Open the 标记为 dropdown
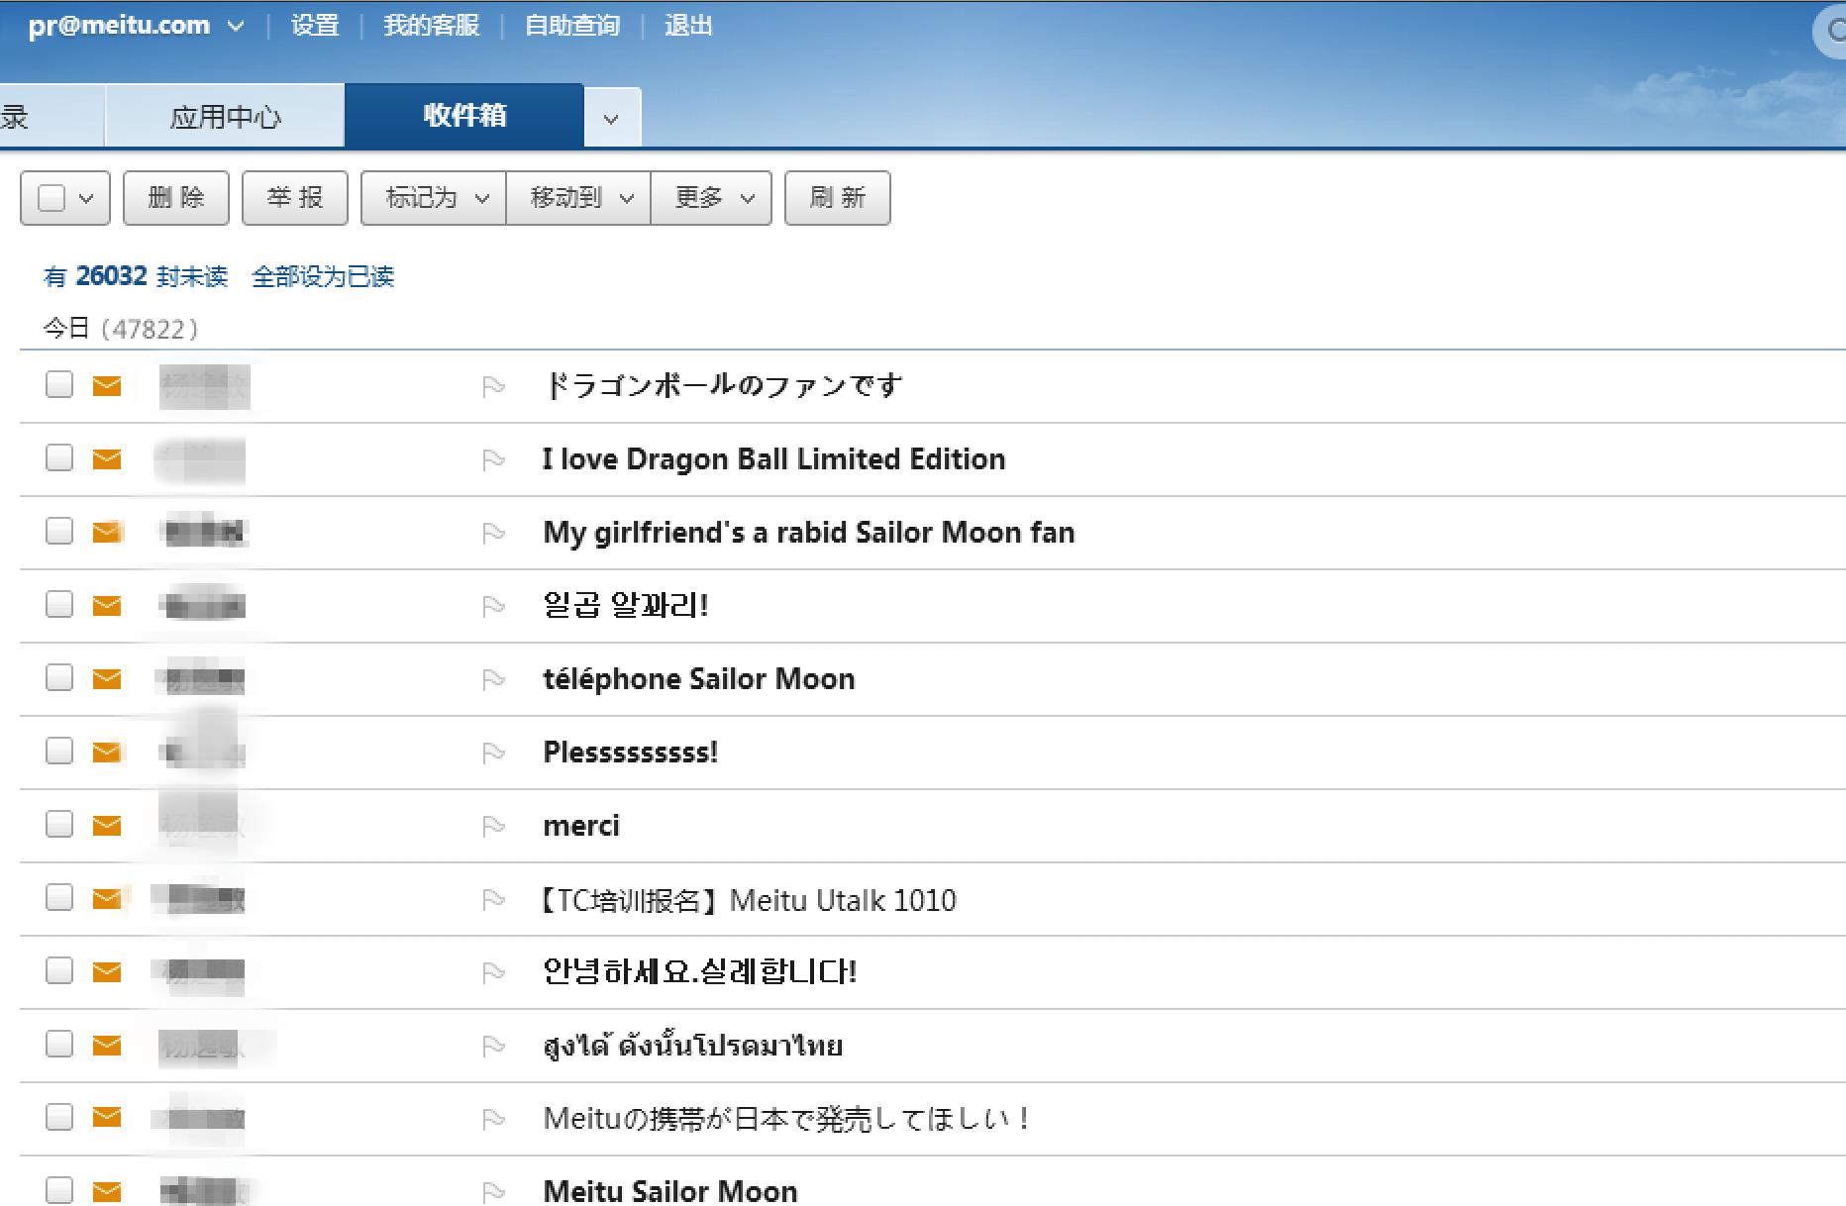 (434, 198)
